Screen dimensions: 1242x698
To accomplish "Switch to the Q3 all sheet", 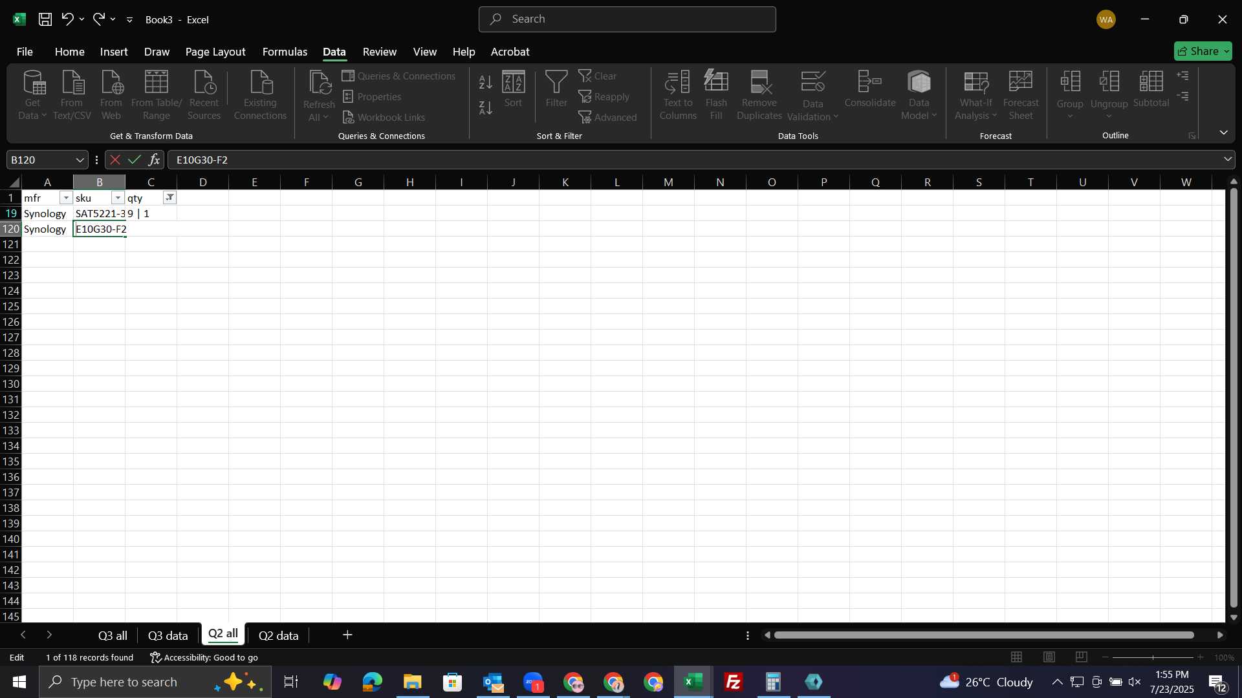I will coord(113,636).
